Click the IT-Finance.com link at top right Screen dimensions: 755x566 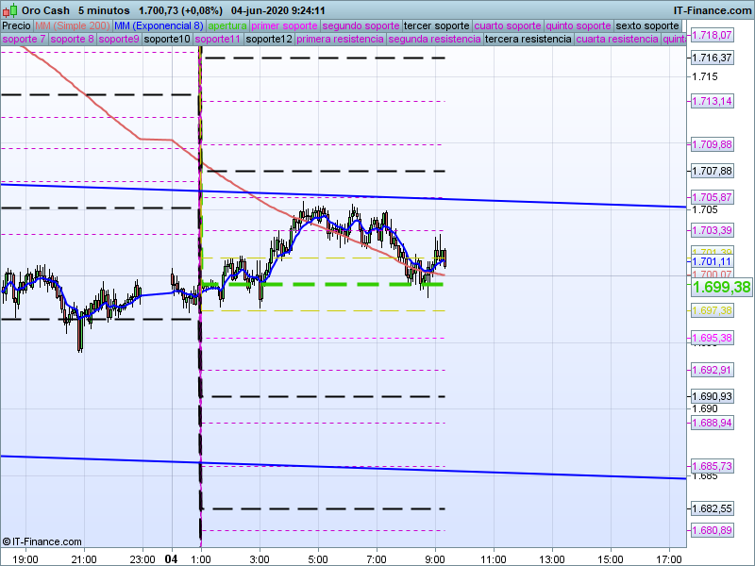(712, 9)
